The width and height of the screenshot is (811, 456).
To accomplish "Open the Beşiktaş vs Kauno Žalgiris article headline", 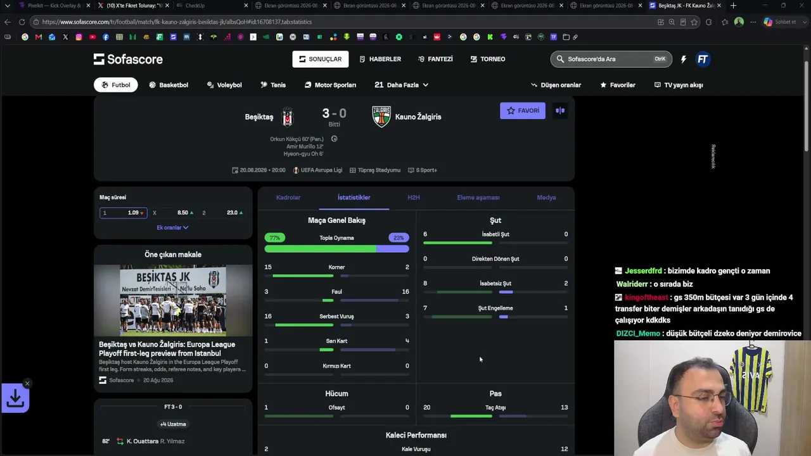I will 167,349.
